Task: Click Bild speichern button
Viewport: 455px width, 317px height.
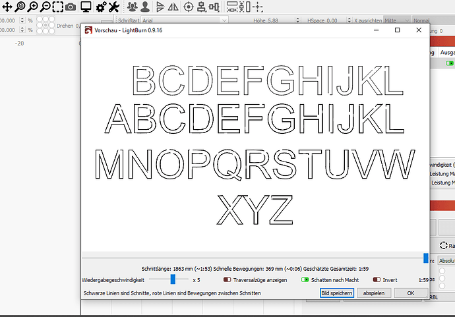Action: click(337, 293)
